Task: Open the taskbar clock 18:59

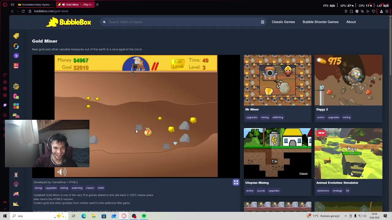Action: [374, 216]
